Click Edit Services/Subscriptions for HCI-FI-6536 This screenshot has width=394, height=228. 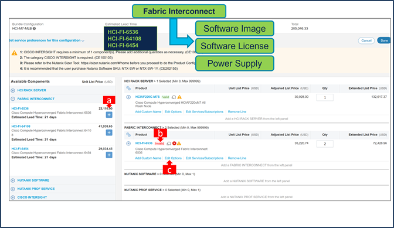pyautogui.click(x=204, y=158)
